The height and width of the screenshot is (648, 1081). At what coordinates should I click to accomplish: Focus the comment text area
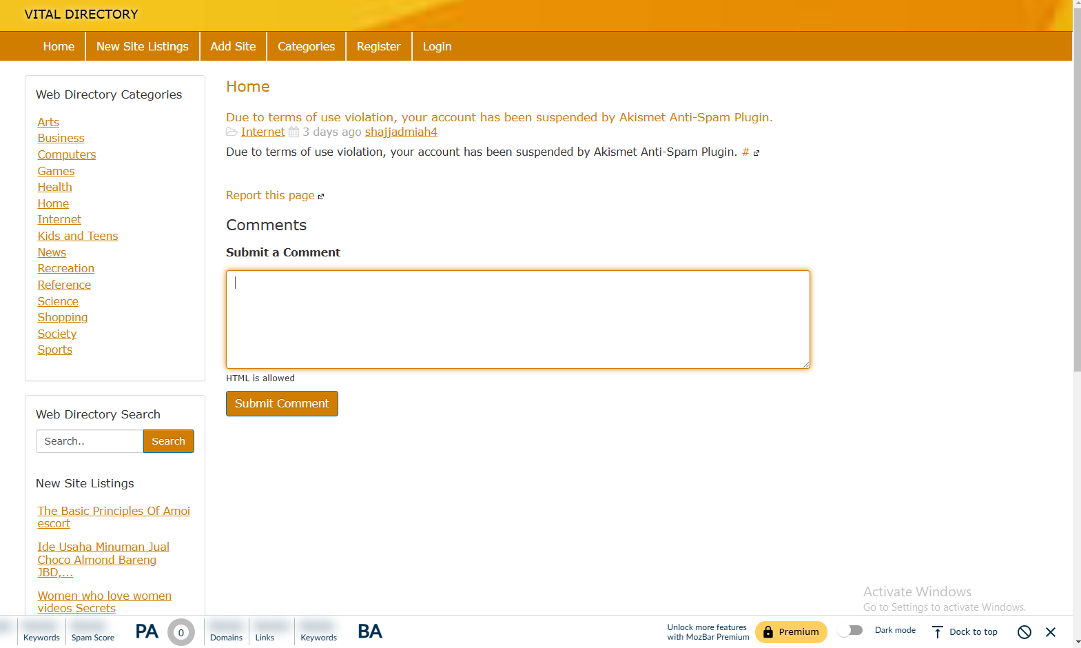pyautogui.click(x=517, y=319)
